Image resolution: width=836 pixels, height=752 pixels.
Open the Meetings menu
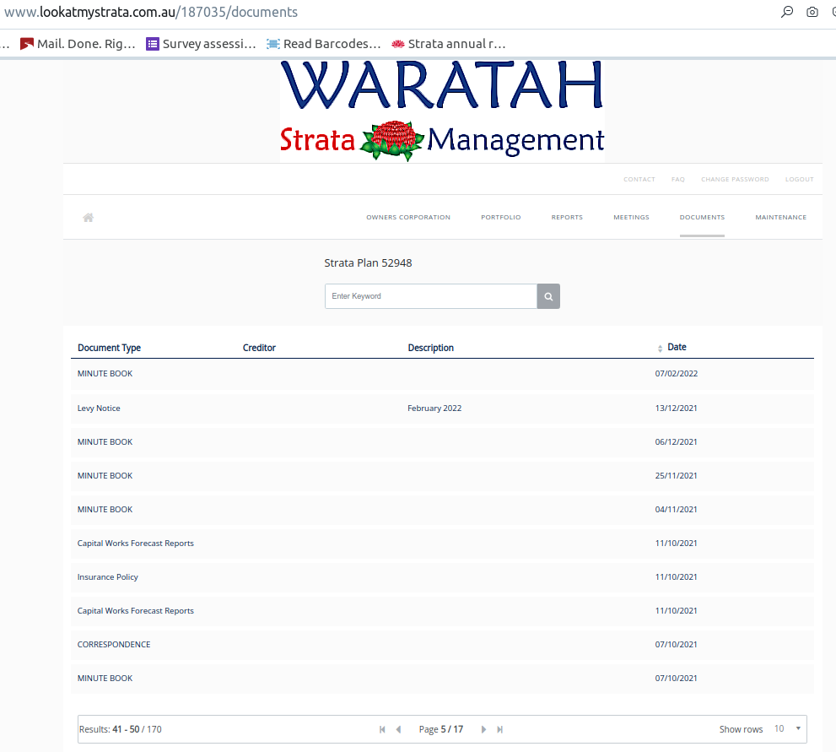point(631,217)
